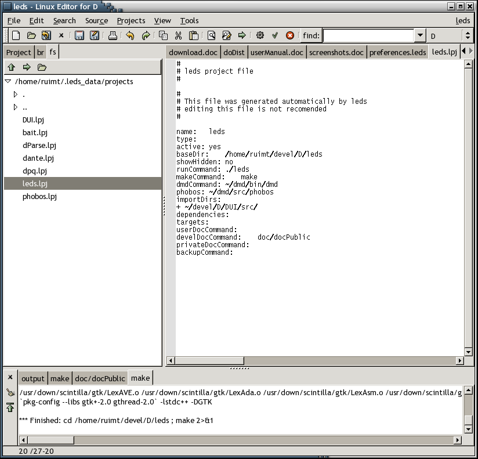Open Find with the magnifier page icon
The width and height of the screenshot is (478, 459).
[x=212, y=35]
